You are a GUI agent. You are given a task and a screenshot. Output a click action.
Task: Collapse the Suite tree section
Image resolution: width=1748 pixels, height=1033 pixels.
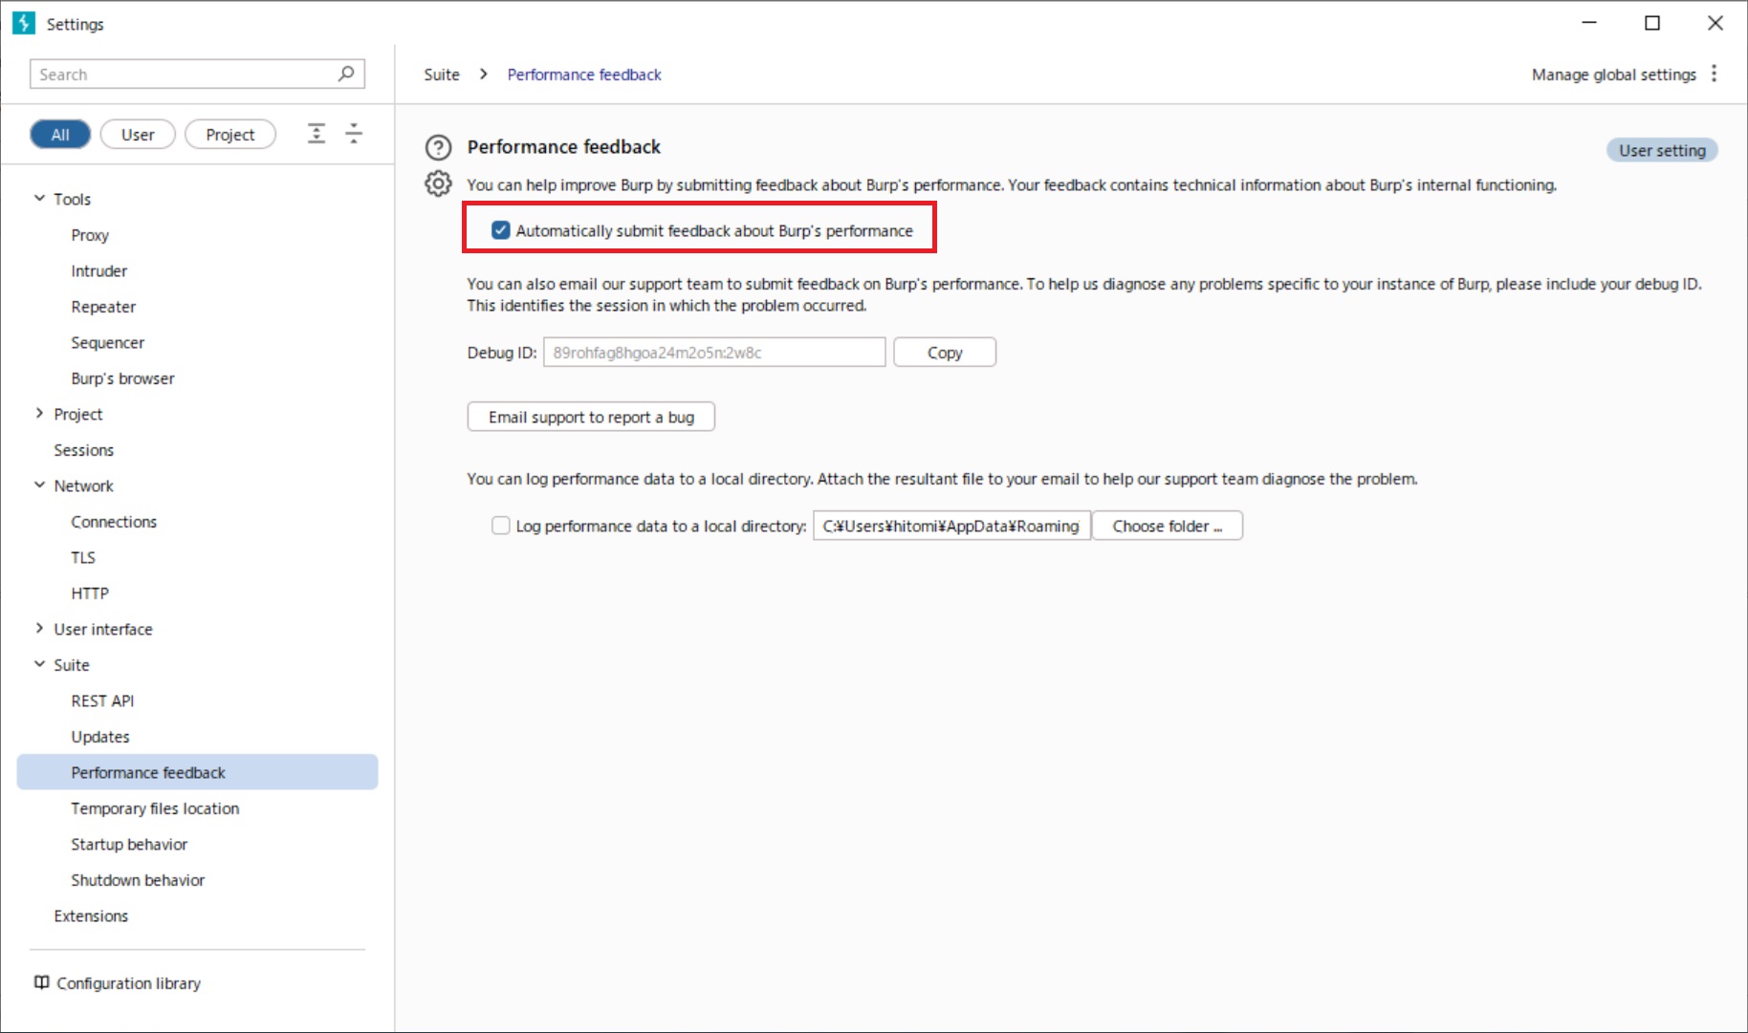tap(39, 665)
